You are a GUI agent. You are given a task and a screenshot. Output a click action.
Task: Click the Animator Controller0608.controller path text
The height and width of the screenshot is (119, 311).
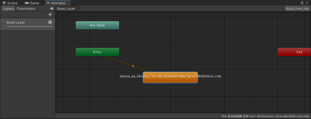265,116
